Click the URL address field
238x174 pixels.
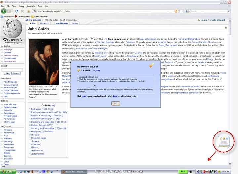(105, 11)
